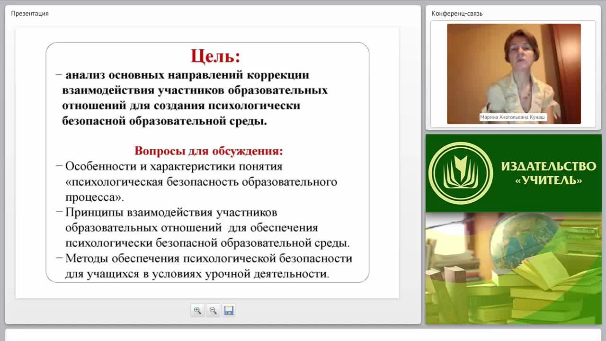This screenshot has width=606, height=341.
Task: Select the Презентация panel title
Action: (30, 13)
